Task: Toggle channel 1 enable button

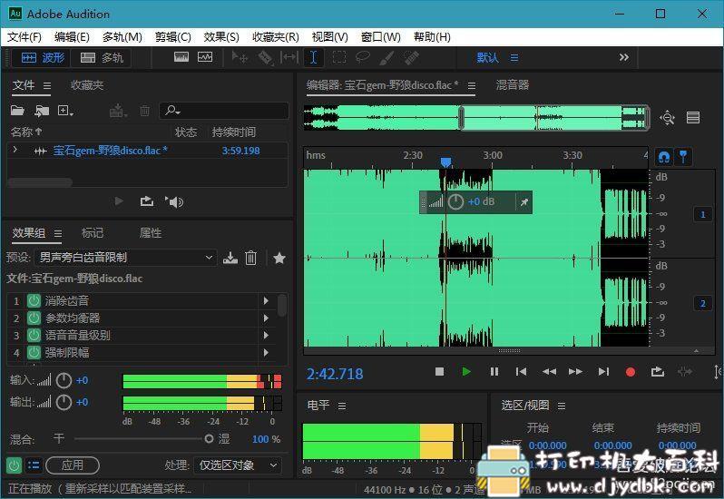Action: [703, 214]
